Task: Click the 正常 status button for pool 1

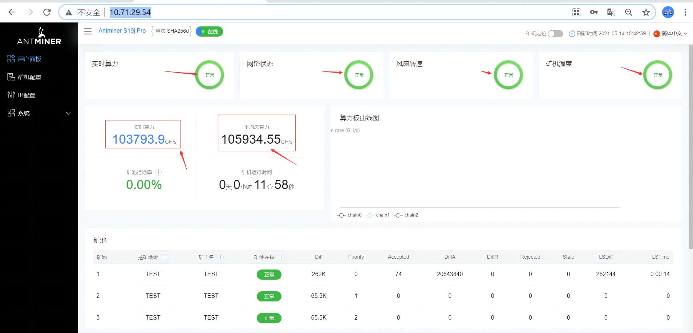Action: [x=269, y=274]
